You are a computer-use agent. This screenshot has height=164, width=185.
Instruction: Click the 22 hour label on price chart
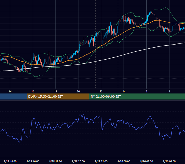click(101, 92)
